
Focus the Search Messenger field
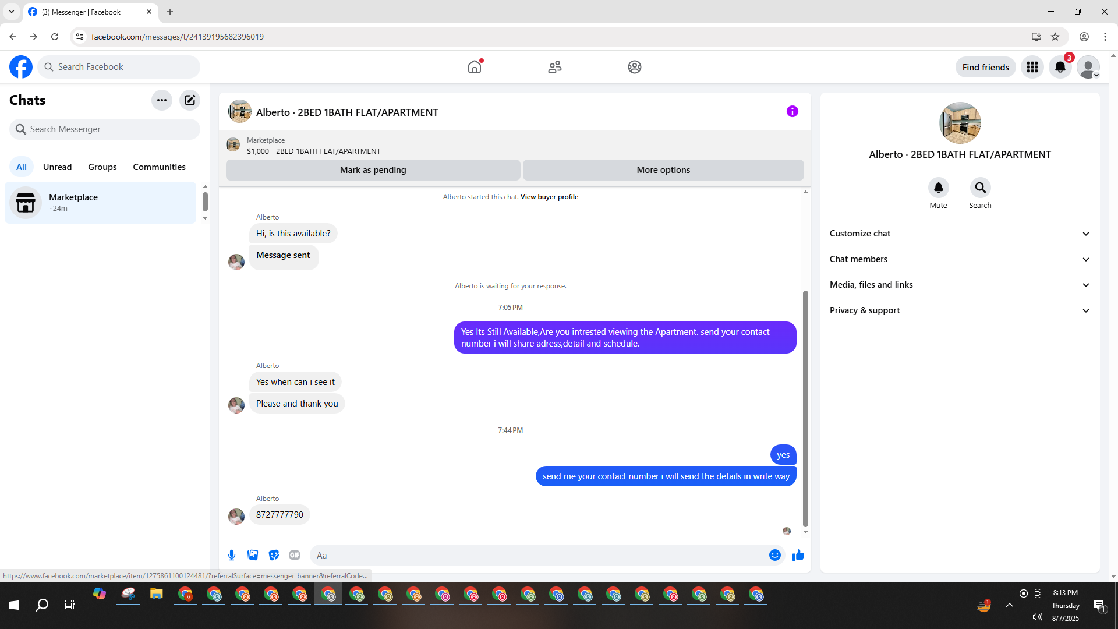coord(105,129)
